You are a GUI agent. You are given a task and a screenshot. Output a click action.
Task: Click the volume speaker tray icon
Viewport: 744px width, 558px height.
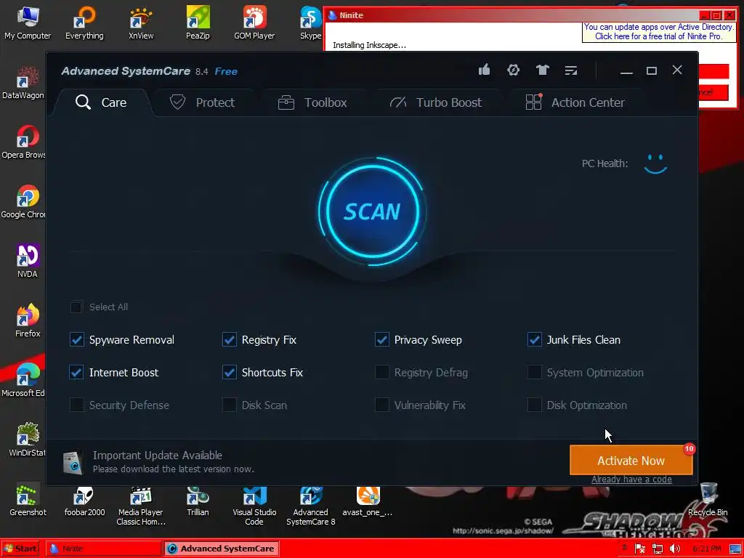[x=674, y=549]
